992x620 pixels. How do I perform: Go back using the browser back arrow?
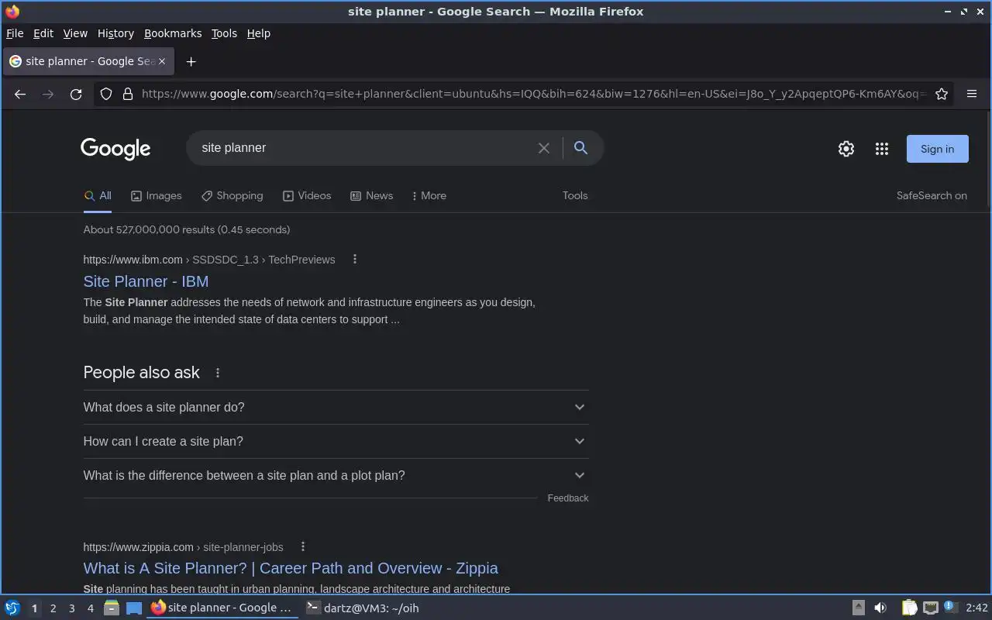[20, 94]
